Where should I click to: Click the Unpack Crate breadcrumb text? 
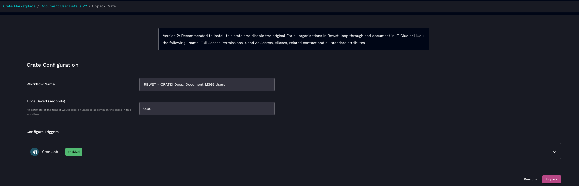(x=104, y=6)
